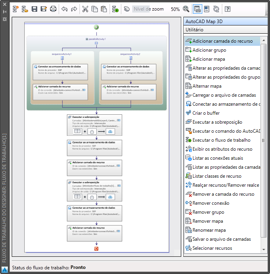Toggle the highlighted activity panel view button
This screenshot has width=270, height=274.
point(197,9)
